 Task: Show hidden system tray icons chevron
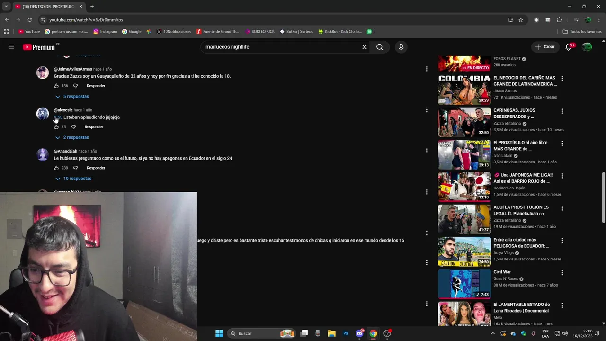pos(493,333)
